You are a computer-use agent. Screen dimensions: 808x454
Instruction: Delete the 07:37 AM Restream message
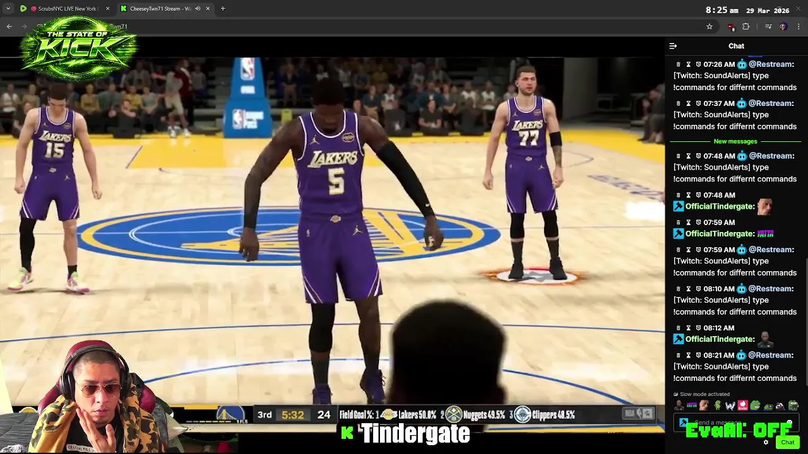point(679,103)
